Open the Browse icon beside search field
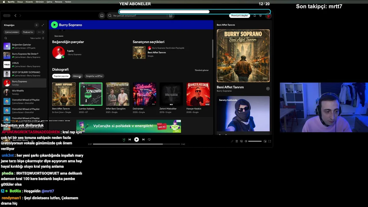The image size is (368, 207). 170,16
